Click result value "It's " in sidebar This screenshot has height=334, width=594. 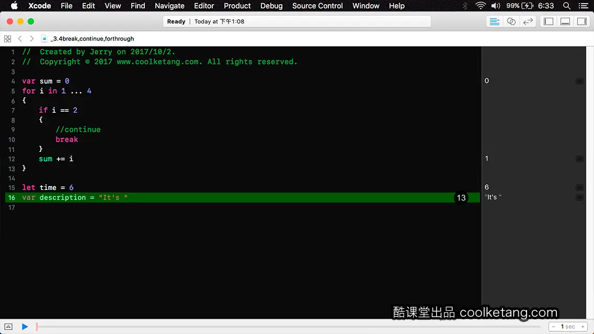[x=493, y=197]
